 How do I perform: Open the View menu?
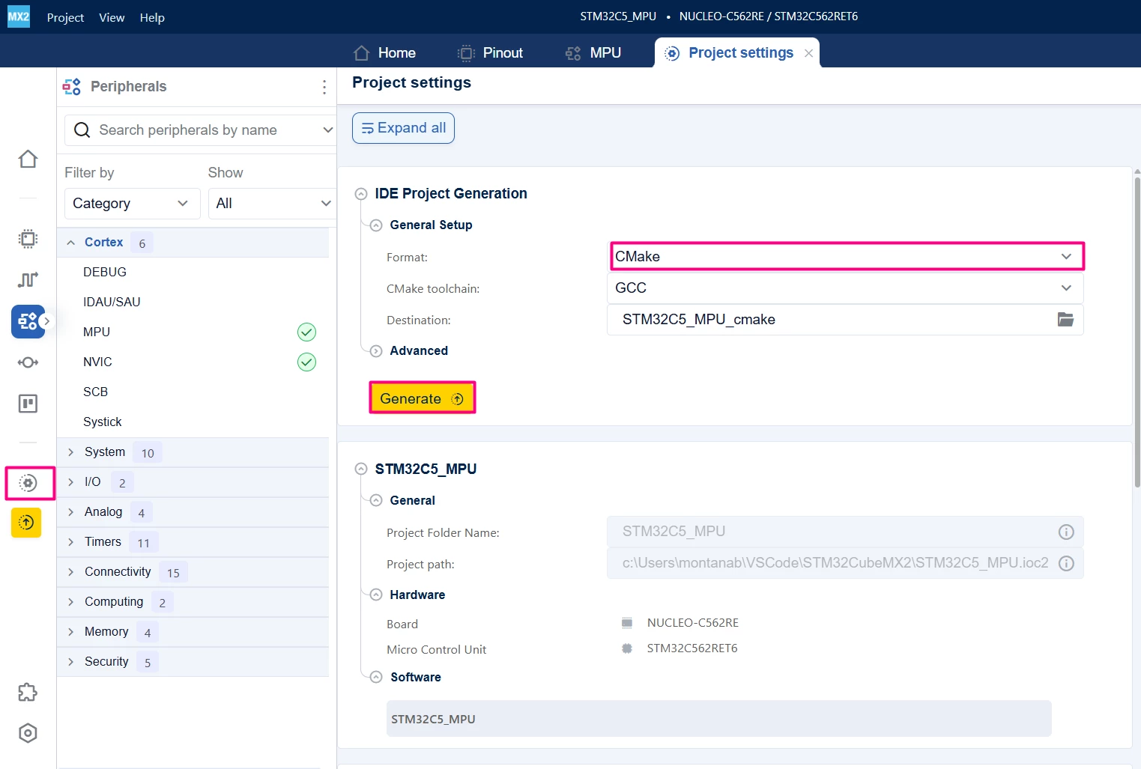112,17
